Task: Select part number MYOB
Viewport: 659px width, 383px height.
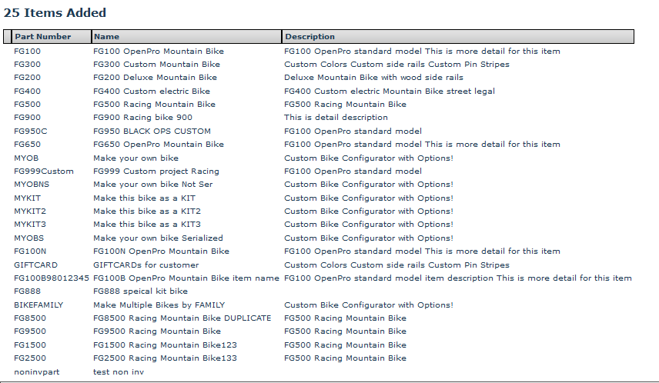Action: (26, 158)
